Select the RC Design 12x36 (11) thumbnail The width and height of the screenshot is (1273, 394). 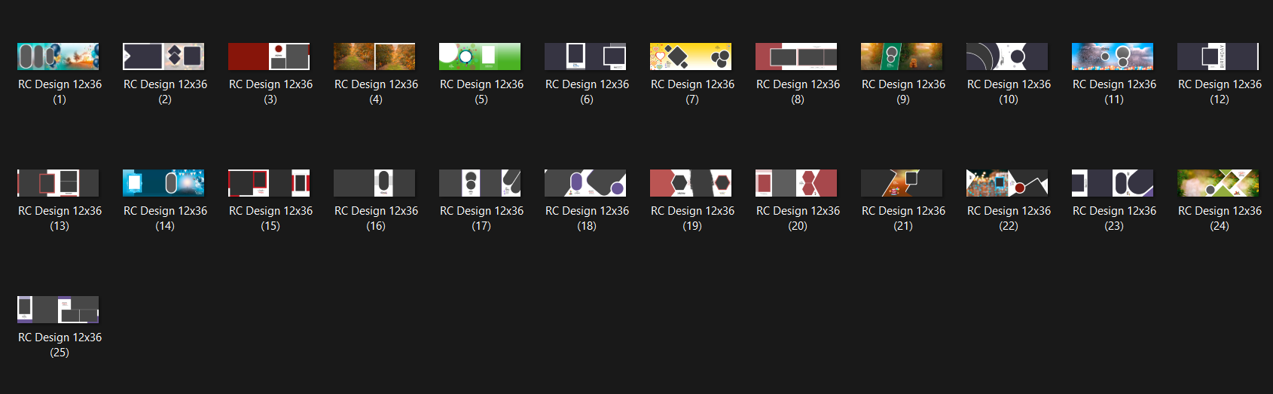[x=1113, y=57]
